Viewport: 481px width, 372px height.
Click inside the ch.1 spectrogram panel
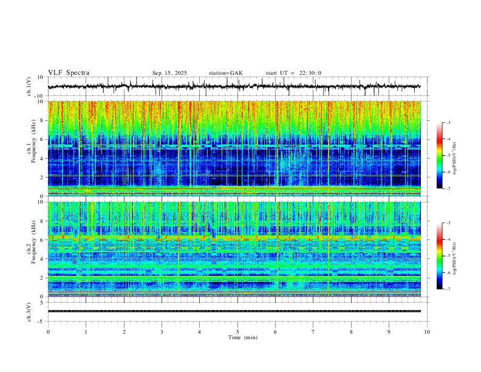234,148
